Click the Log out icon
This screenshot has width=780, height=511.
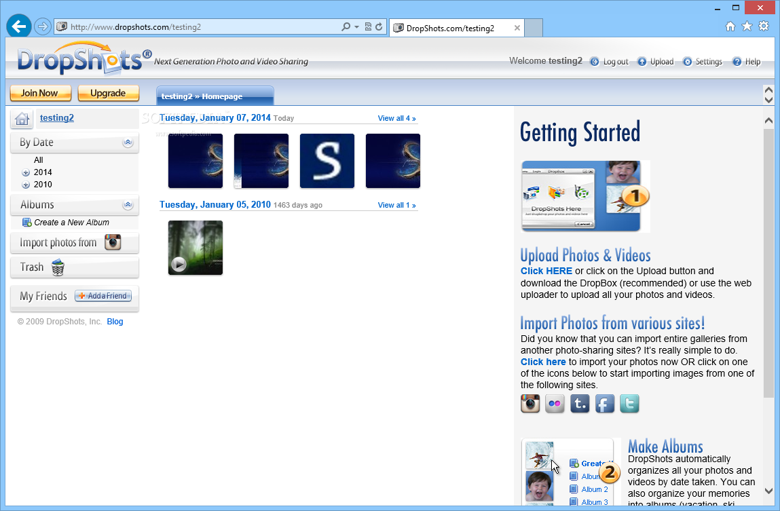595,62
